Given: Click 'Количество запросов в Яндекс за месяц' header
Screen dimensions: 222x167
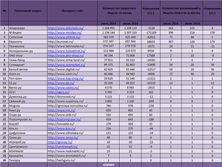Looking at the screenshot, I should [119, 11].
